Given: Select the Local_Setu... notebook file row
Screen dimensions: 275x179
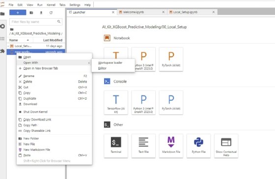Looking at the screenshot, I should tap(36, 46).
